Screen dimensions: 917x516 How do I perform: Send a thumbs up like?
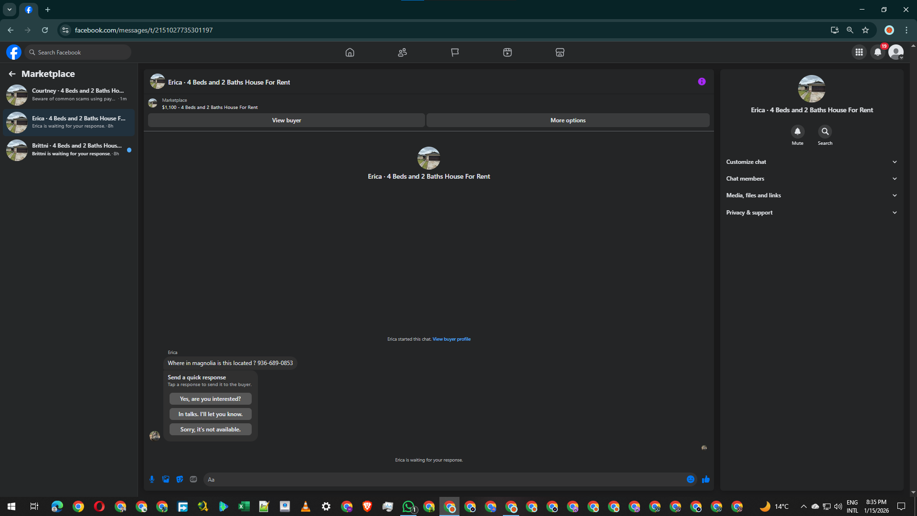coord(706,479)
